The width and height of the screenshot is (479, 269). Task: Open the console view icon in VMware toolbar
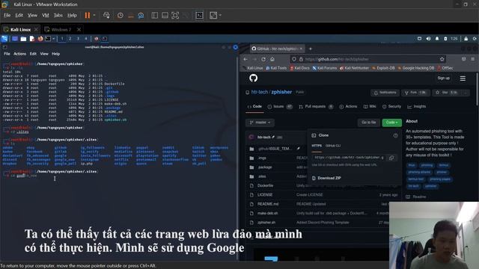pos(199,15)
